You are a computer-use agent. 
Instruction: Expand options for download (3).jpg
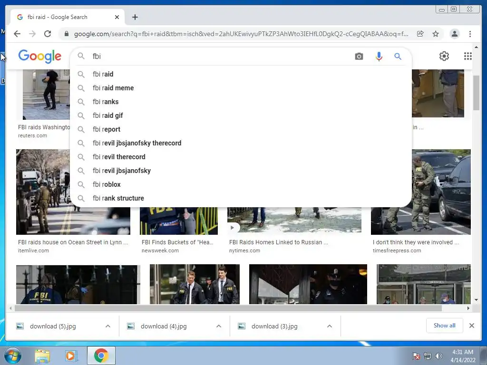330,326
